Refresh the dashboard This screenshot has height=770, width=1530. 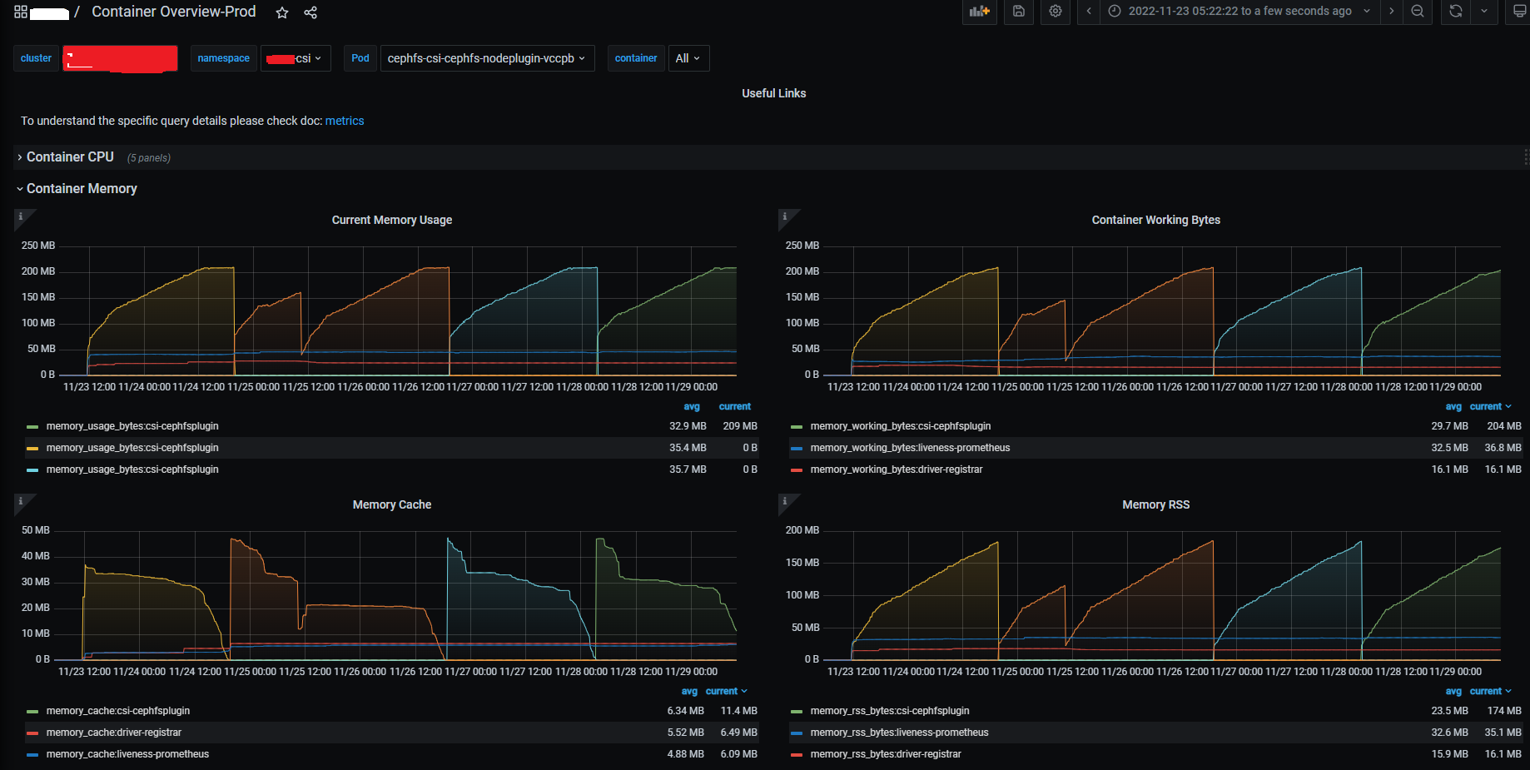pos(1455,12)
